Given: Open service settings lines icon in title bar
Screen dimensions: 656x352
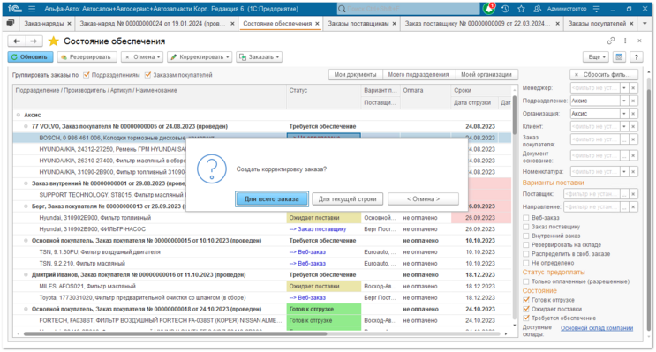Looking at the screenshot, I should [597, 9].
